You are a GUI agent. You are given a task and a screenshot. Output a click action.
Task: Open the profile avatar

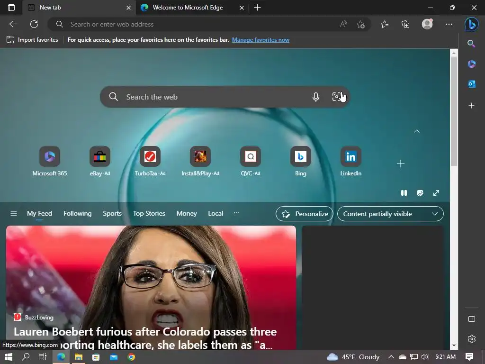pos(427,24)
